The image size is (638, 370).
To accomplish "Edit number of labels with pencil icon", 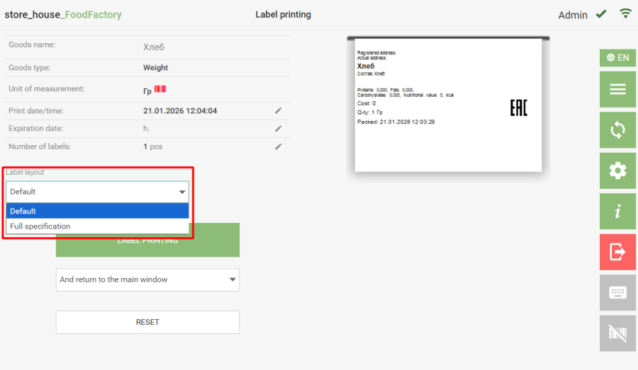I will [x=279, y=146].
